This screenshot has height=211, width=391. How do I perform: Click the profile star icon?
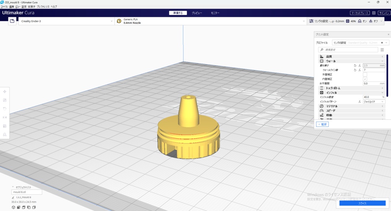382,43
